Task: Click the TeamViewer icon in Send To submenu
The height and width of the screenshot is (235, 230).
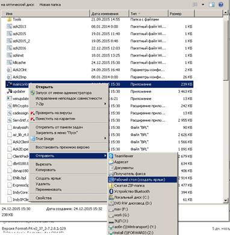Action: [111, 156]
